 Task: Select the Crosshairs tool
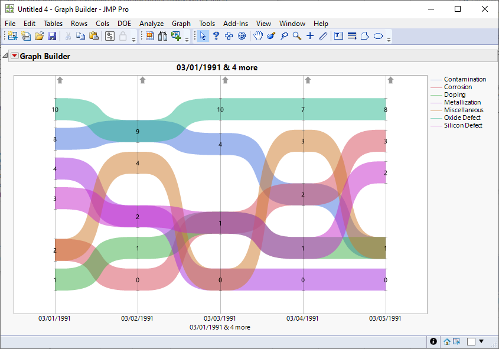pos(309,36)
